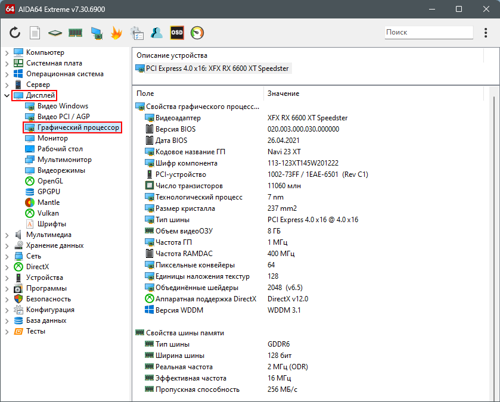Expand the Мультимедиа tree node

pyautogui.click(x=7, y=235)
